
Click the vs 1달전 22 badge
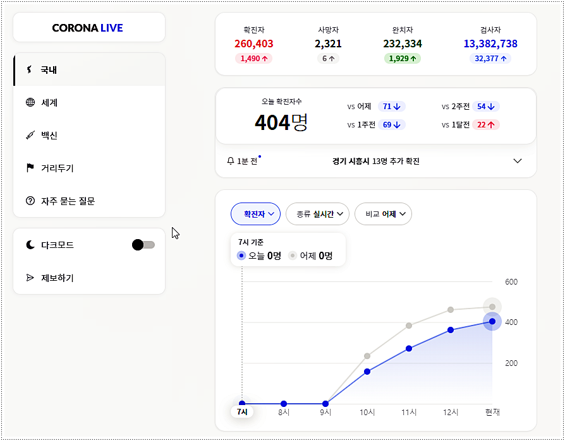[486, 125]
